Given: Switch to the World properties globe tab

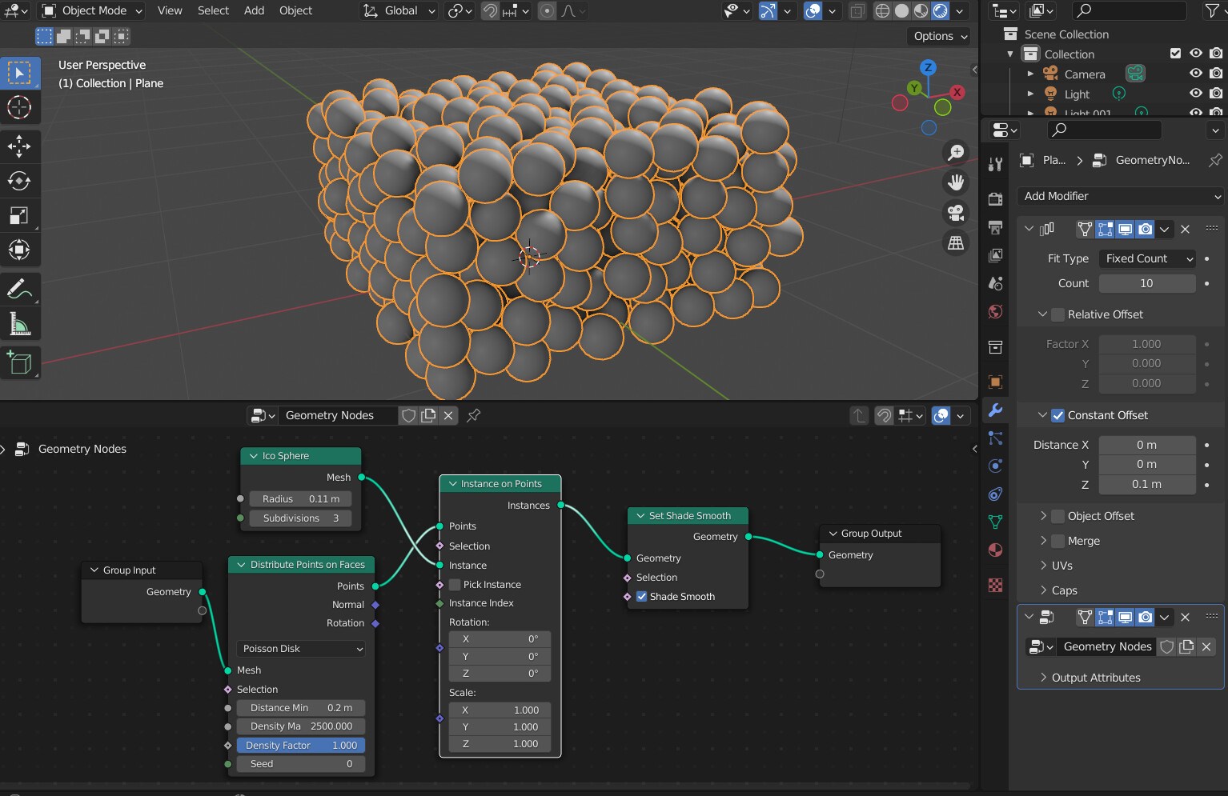Looking at the screenshot, I should pyautogui.click(x=995, y=312).
